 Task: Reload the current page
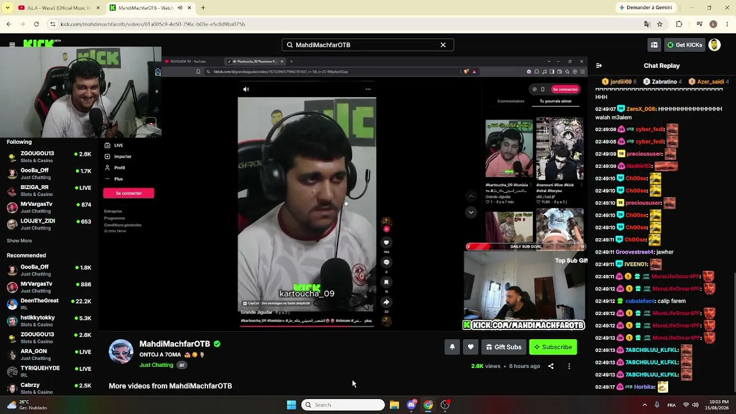(x=36, y=24)
